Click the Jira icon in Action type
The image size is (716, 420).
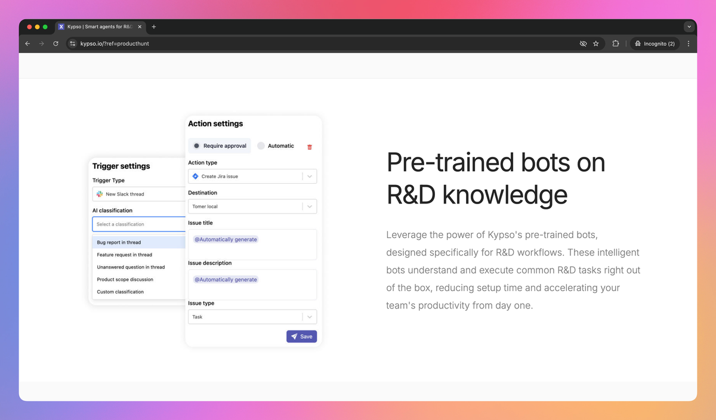(x=195, y=177)
